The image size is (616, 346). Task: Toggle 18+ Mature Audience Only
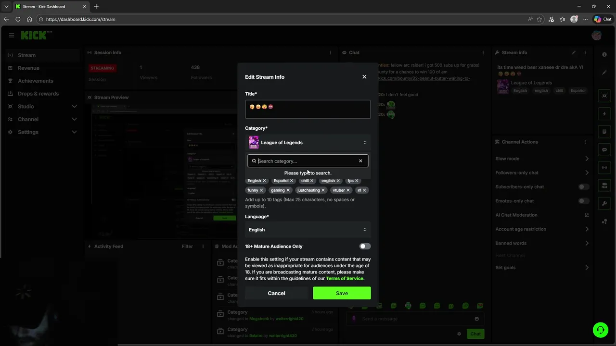pyautogui.click(x=365, y=247)
